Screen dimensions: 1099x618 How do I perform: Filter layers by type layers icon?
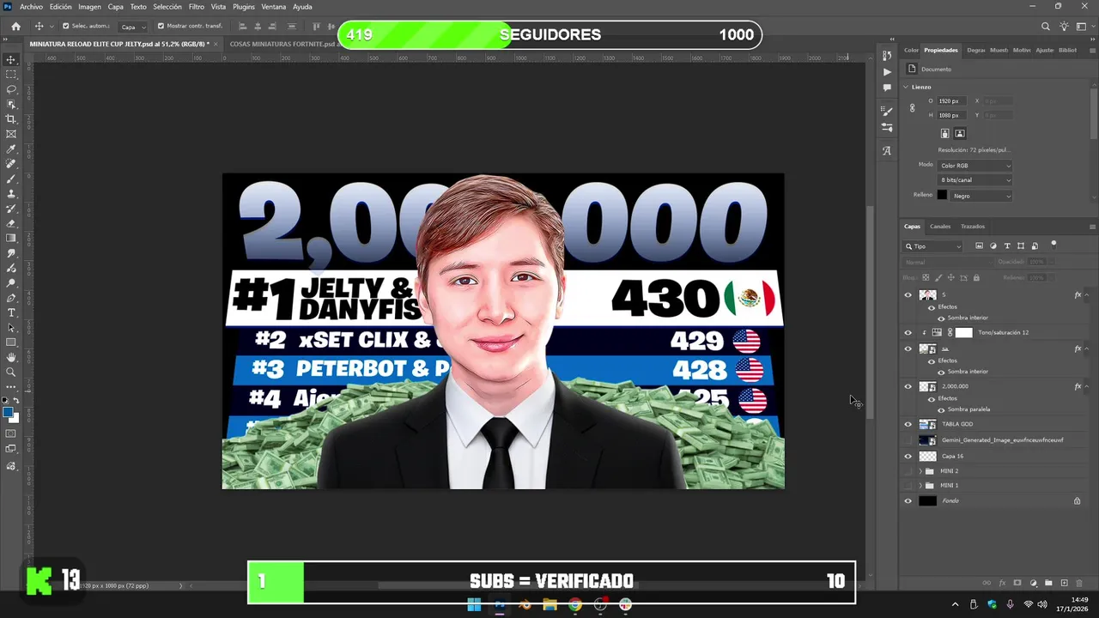1007,246
